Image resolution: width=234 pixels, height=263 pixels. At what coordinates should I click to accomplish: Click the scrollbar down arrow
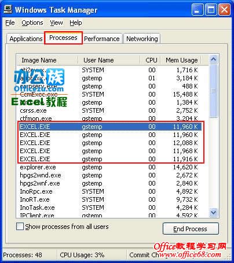pyautogui.click(x=213, y=212)
